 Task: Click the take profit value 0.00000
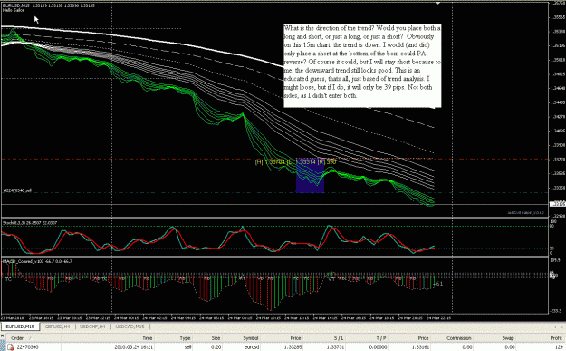click(378, 347)
